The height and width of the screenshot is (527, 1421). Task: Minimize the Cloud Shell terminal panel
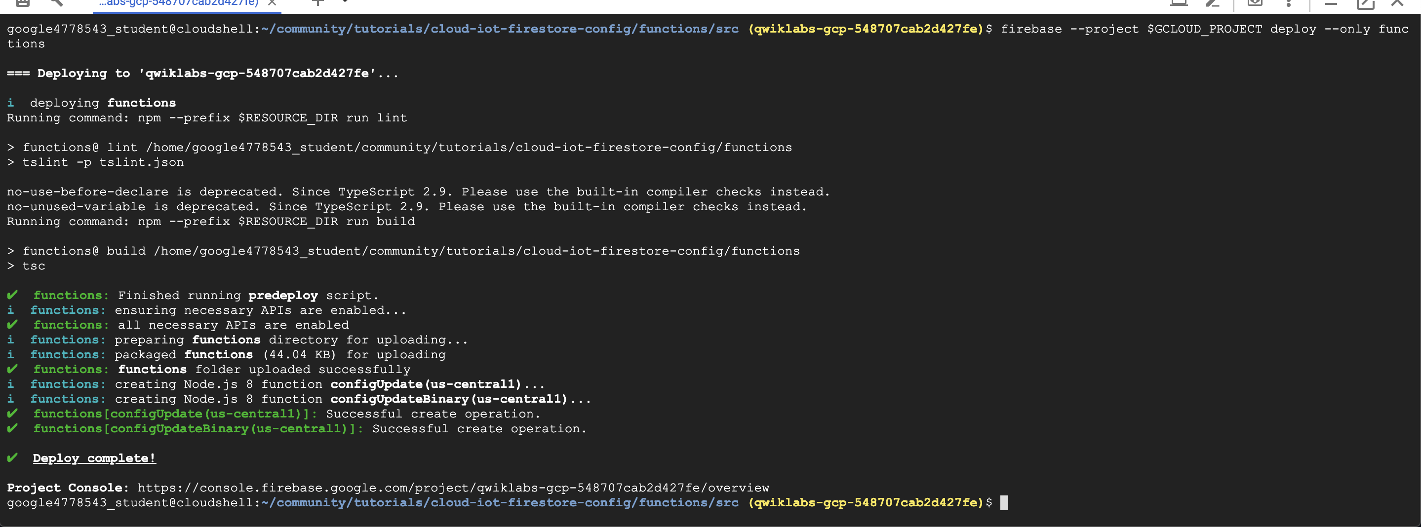tap(1332, 4)
